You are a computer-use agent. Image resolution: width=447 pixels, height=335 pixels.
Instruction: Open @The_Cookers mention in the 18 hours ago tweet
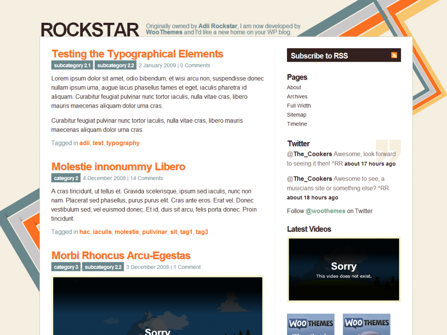point(309,179)
